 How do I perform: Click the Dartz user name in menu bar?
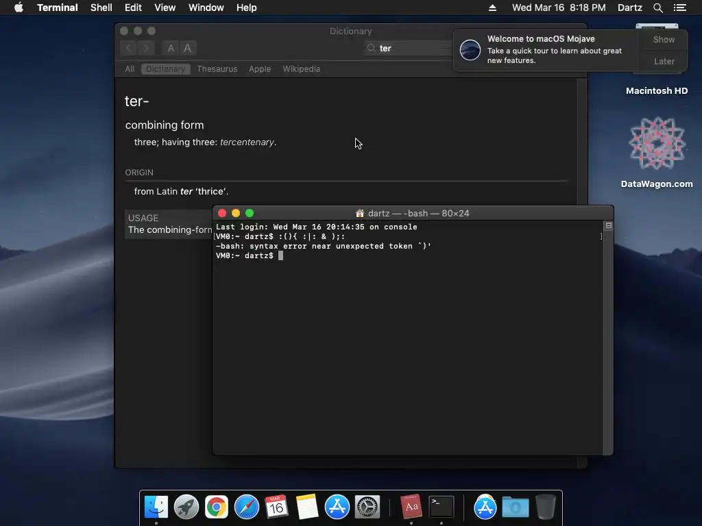(629, 8)
